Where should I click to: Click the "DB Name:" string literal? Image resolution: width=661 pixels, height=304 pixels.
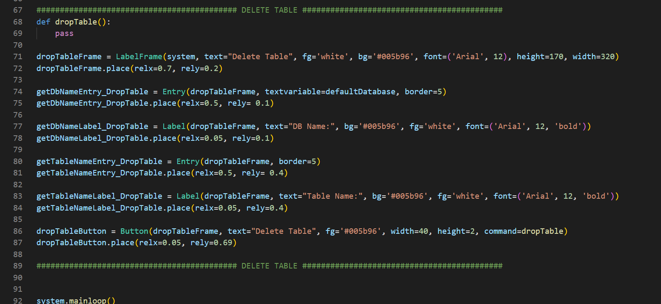tap(311, 126)
